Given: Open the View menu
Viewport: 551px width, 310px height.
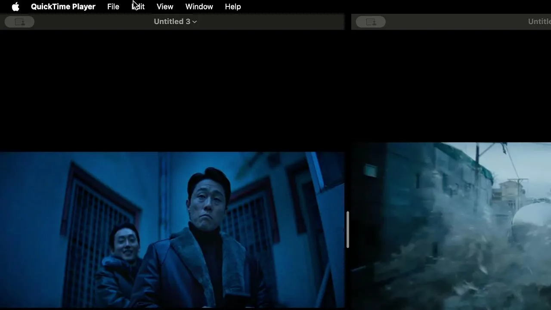Looking at the screenshot, I should coord(165,7).
